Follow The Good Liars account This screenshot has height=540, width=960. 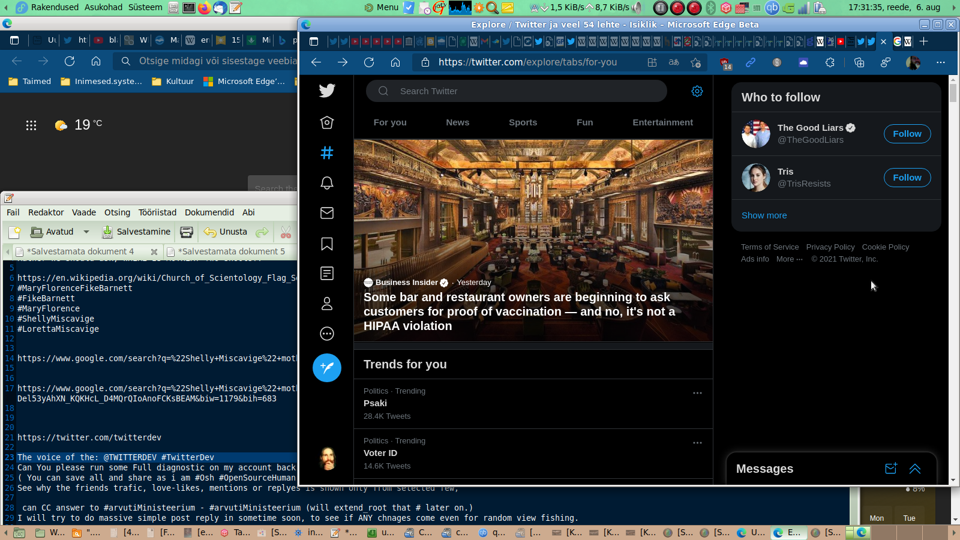[x=907, y=134]
